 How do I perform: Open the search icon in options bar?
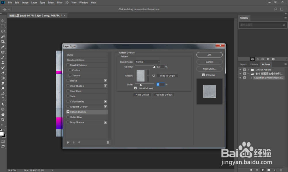pyautogui.click(x=275, y=9)
